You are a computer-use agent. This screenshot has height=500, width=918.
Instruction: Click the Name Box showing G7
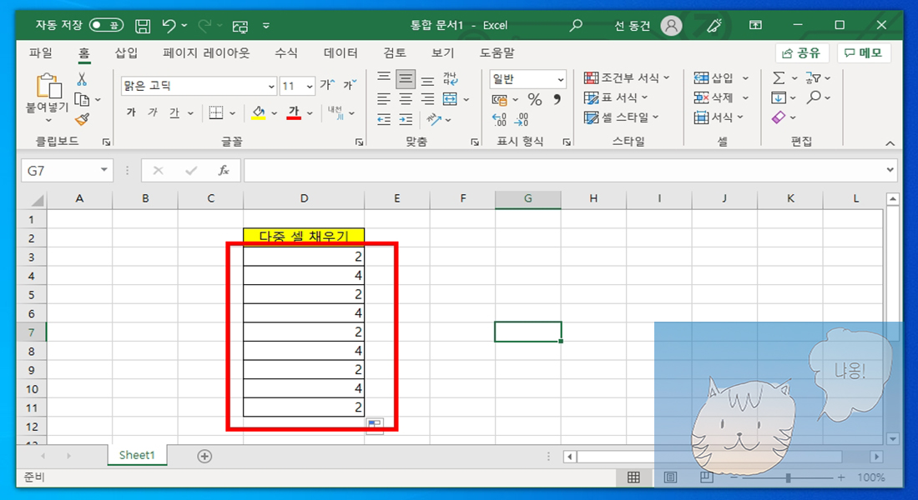click(60, 171)
